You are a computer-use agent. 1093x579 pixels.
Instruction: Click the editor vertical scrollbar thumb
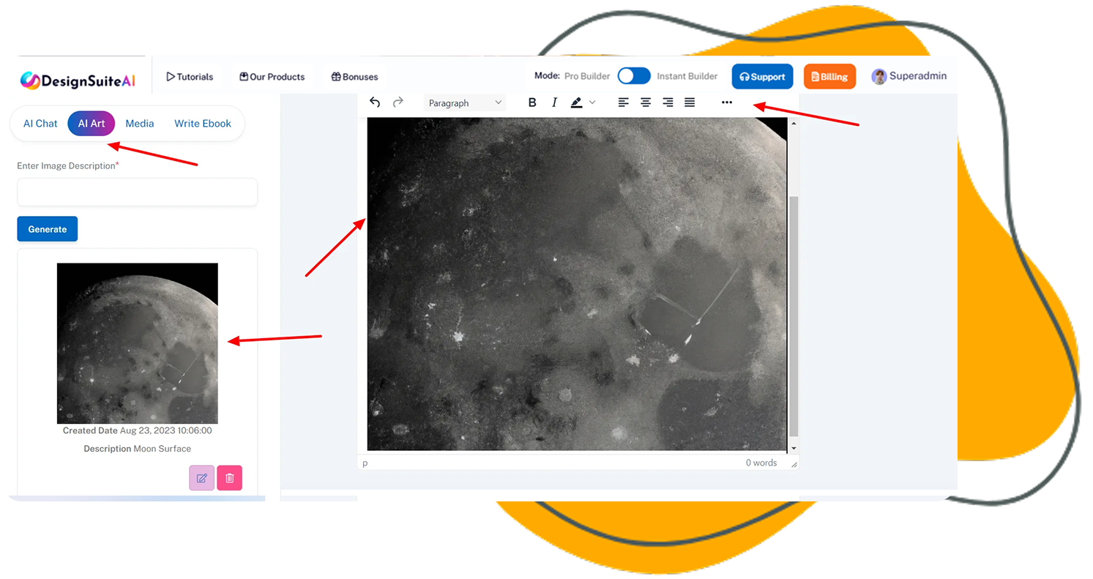point(794,317)
